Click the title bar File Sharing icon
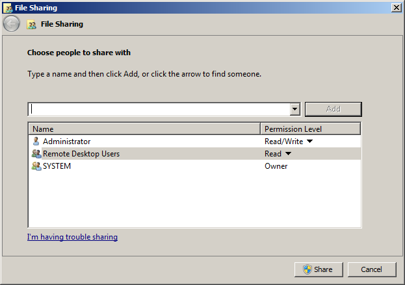Screen dimensions: 405x285 [x=8, y=8]
